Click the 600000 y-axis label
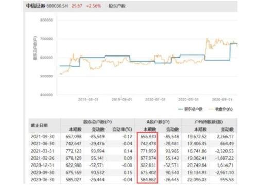This screenshot has height=185, width=261. [x=46, y=58]
